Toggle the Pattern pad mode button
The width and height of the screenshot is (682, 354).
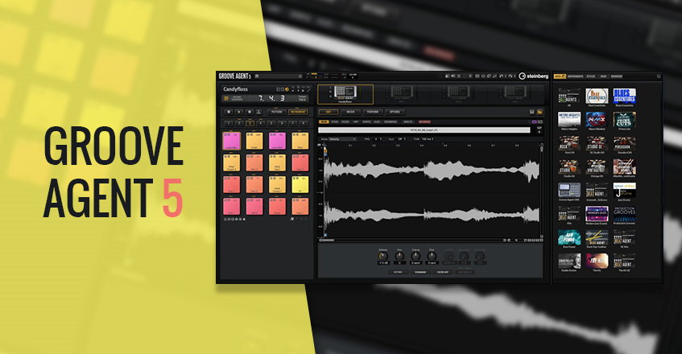[277, 112]
